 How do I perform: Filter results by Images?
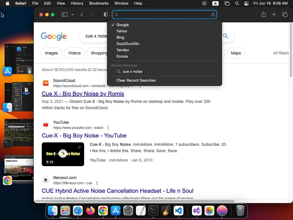pos(52,53)
